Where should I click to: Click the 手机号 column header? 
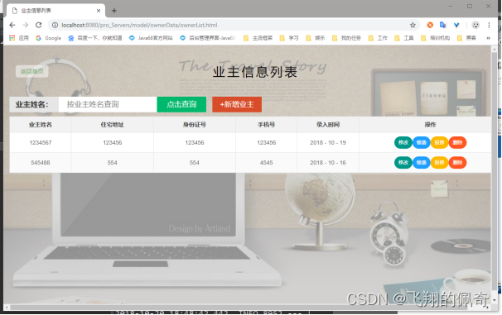(x=267, y=125)
